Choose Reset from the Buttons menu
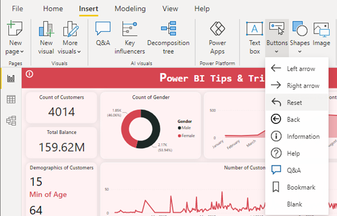 click(x=297, y=102)
